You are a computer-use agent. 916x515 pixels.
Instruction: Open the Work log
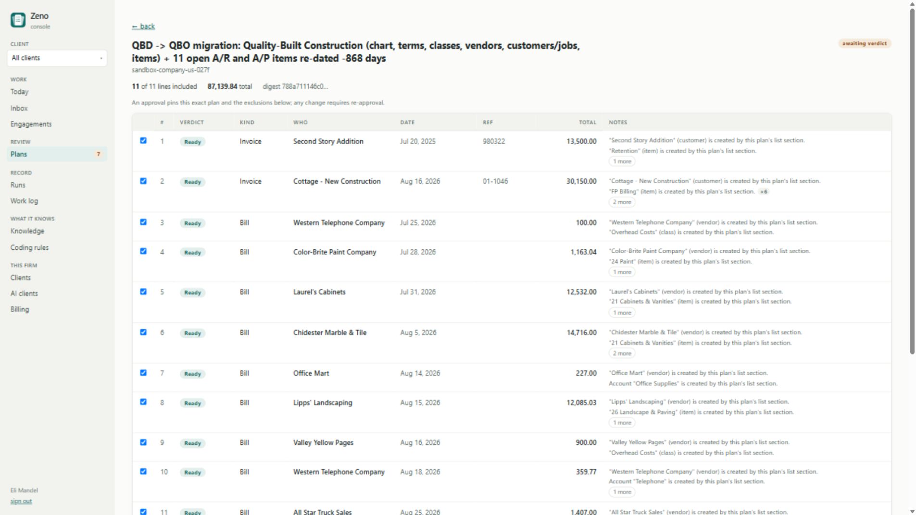click(x=24, y=201)
